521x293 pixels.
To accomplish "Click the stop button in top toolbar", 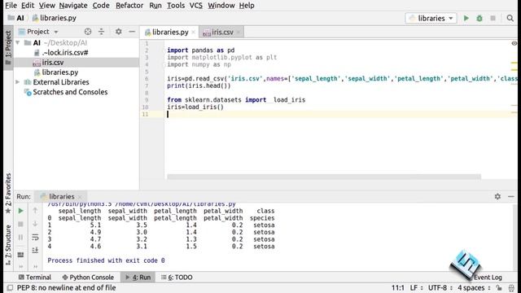I will (493, 18).
